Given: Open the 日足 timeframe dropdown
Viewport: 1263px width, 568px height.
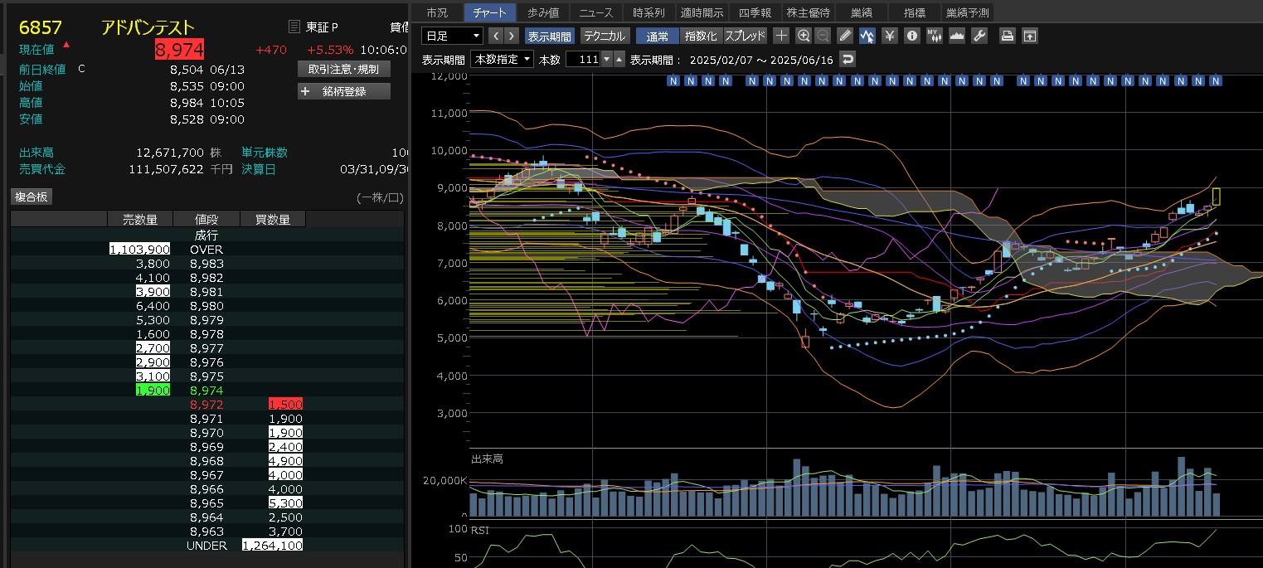Looking at the screenshot, I should coord(452,36).
